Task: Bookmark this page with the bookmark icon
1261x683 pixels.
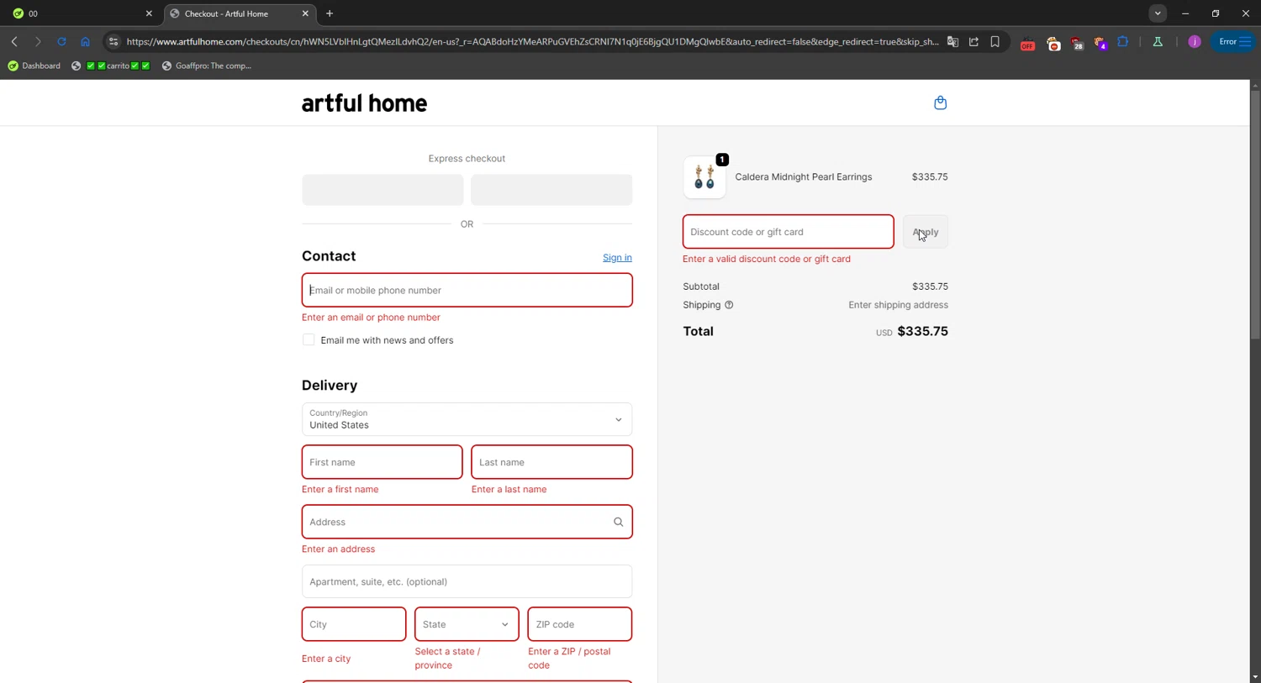Action: (995, 41)
